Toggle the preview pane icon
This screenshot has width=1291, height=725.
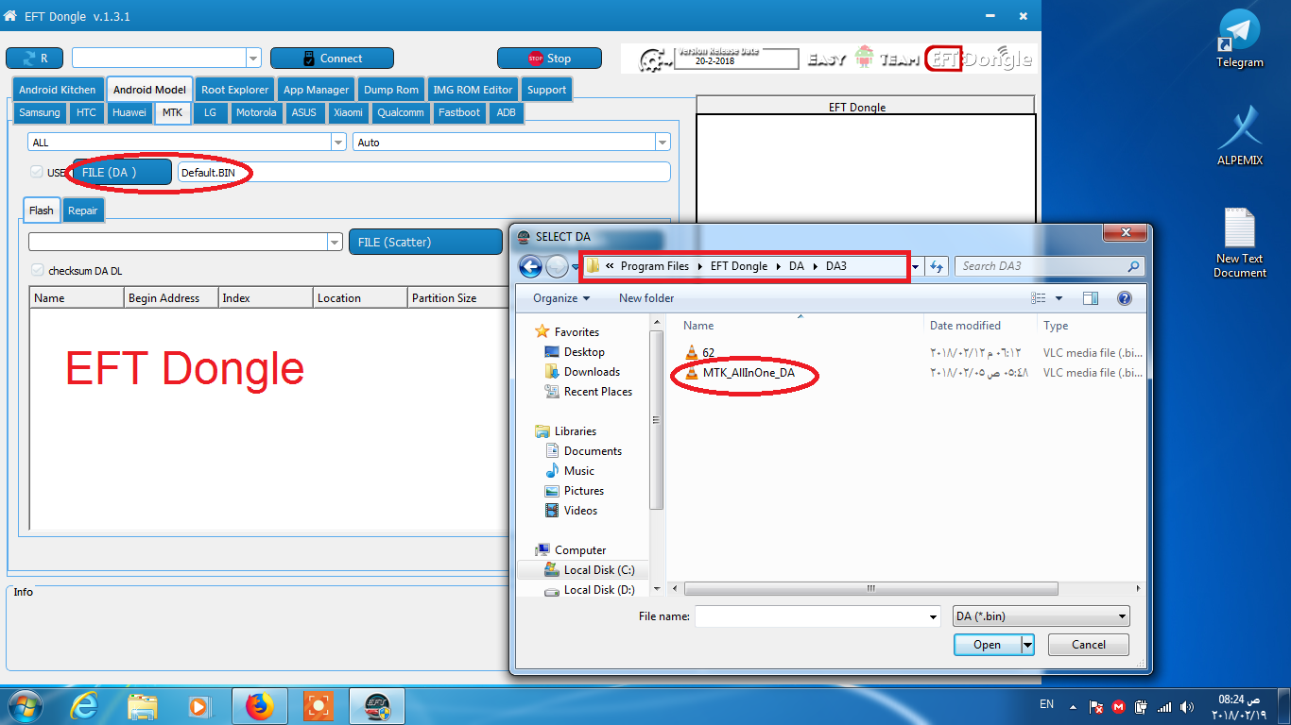pyautogui.click(x=1091, y=298)
